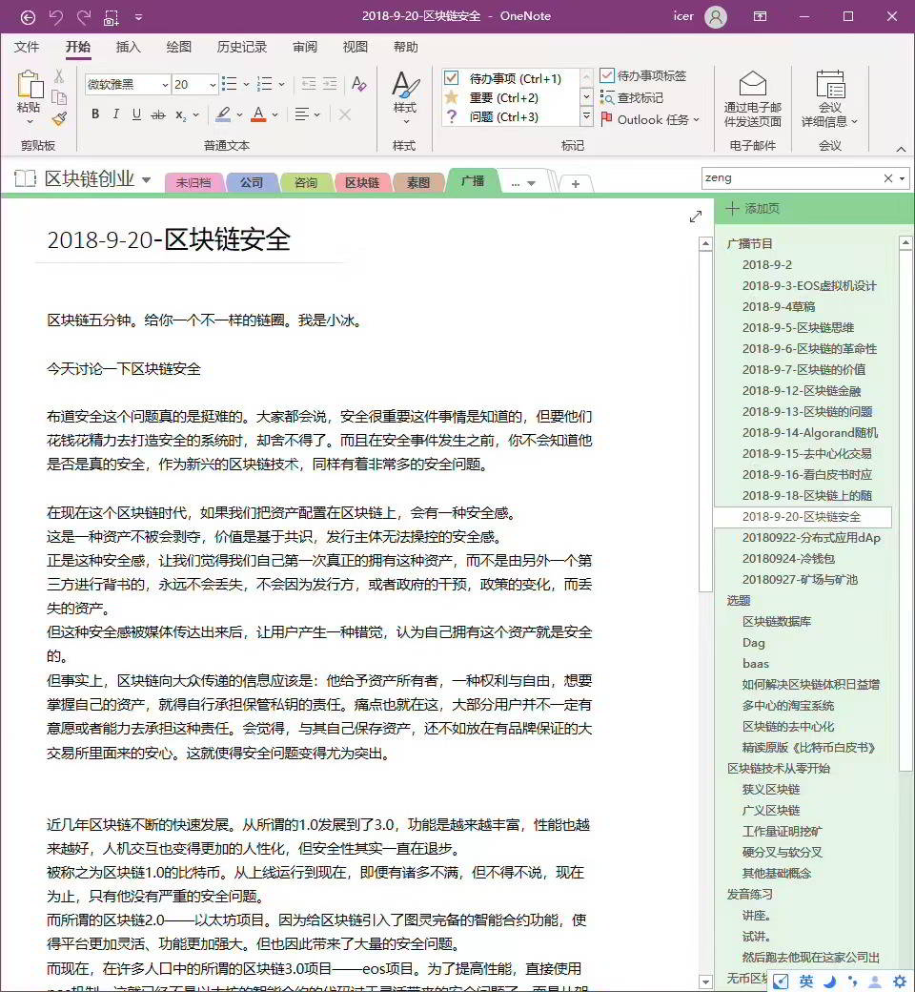The width and height of the screenshot is (915, 992).
Task: Open the highlight color picker arrow
Action: (239, 115)
